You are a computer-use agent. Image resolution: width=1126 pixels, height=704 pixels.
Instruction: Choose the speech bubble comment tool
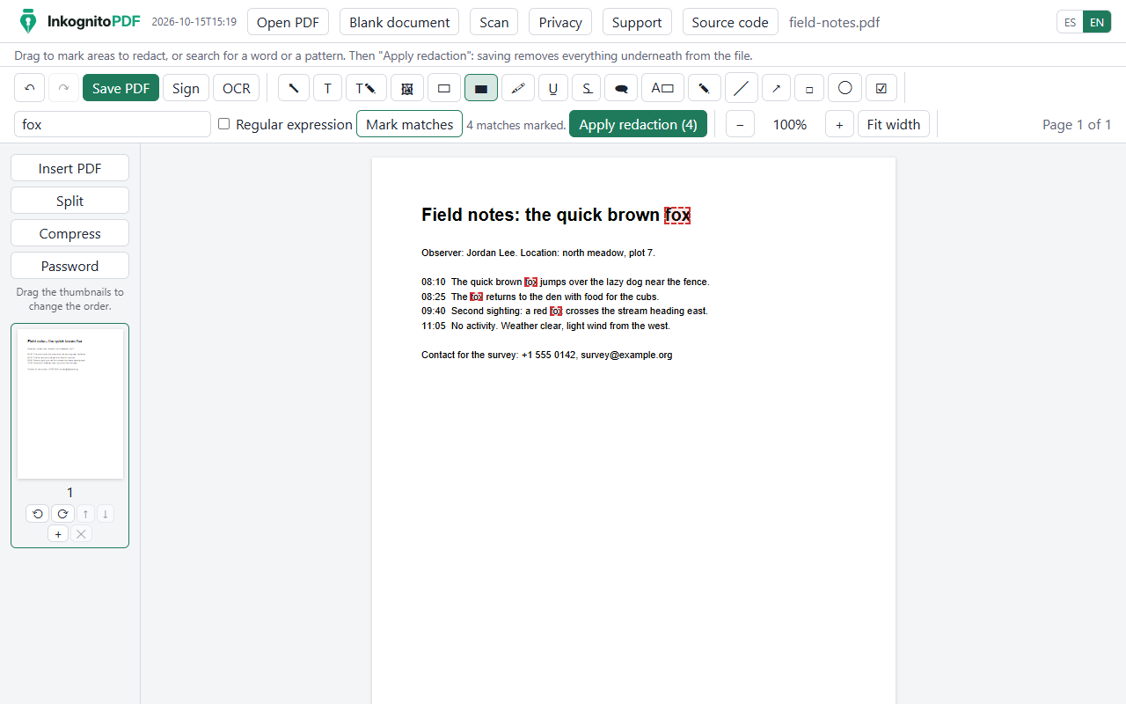(621, 88)
